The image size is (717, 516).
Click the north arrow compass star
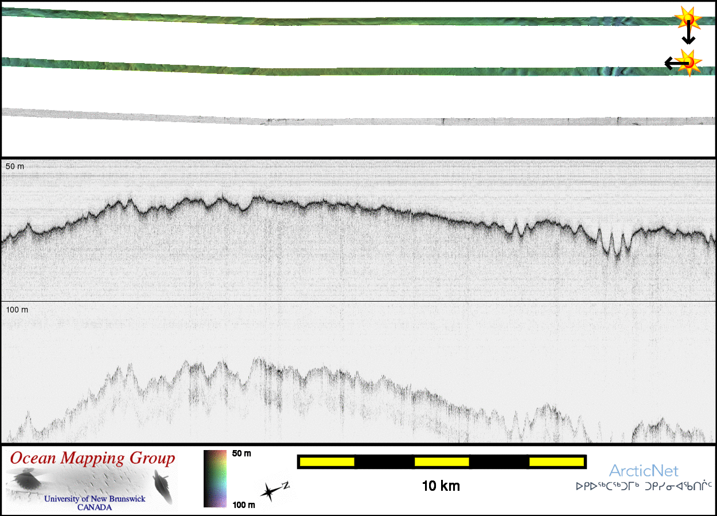(271, 491)
